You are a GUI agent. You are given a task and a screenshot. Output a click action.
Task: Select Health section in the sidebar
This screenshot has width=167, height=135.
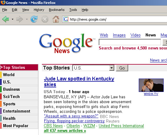click(x=19, y=118)
